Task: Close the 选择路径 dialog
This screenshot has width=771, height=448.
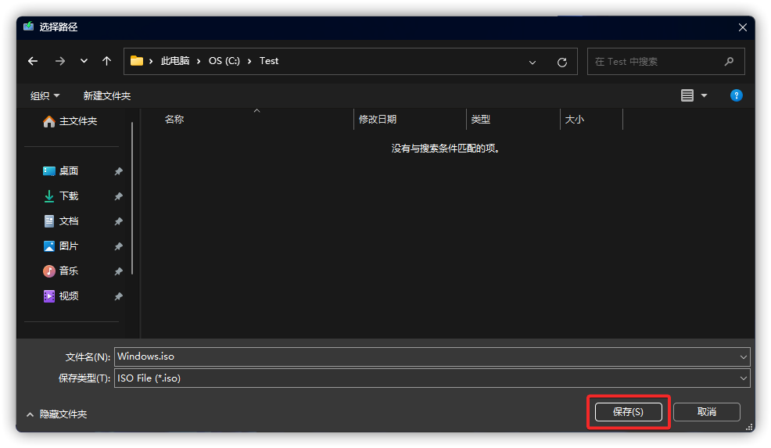Action: click(x=743, y=27)
